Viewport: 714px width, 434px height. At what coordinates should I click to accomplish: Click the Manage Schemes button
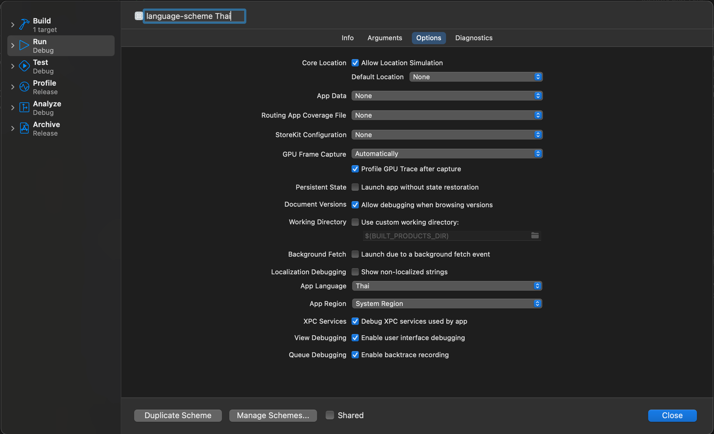click(273, 415)
